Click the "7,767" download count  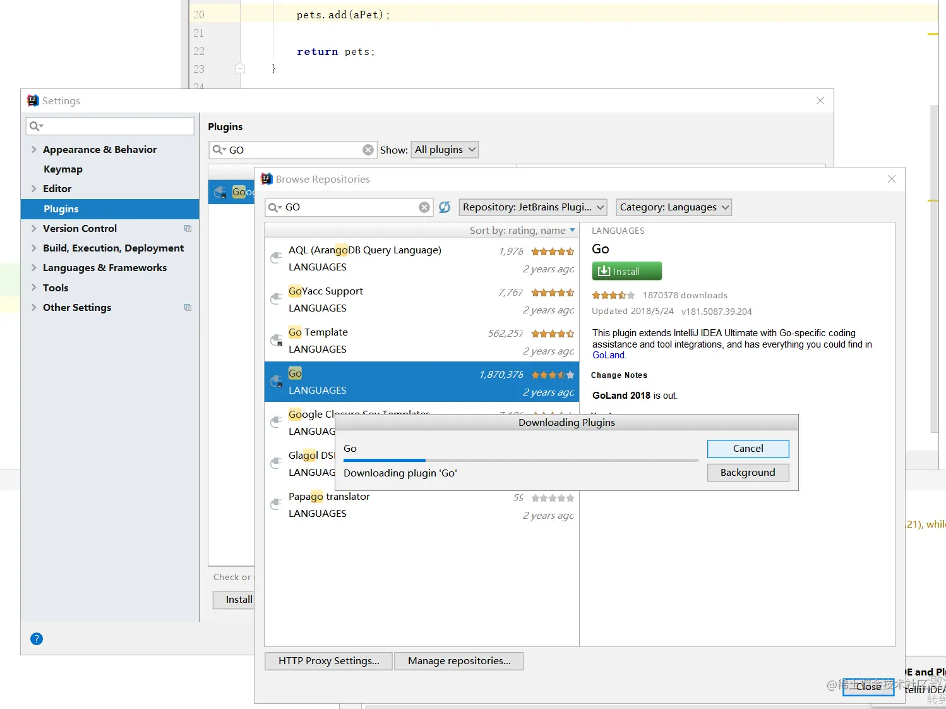pyautogui.click(x=511, y=292)
